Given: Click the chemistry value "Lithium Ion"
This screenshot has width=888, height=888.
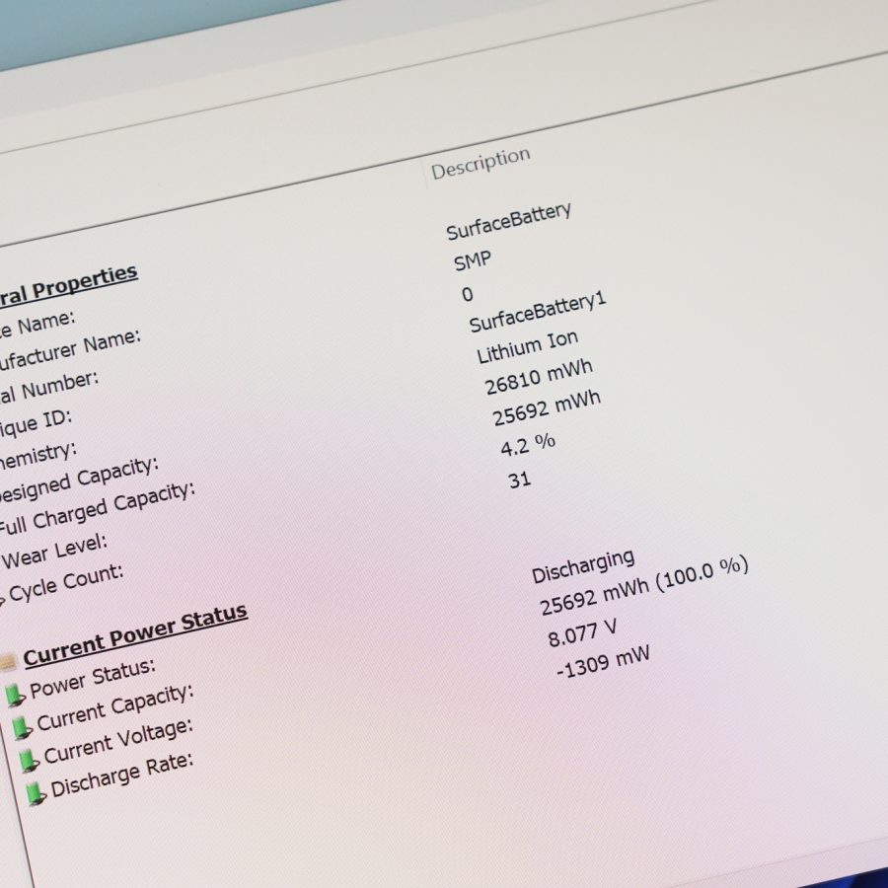Looking at the screenshot, I should (527, 346).
